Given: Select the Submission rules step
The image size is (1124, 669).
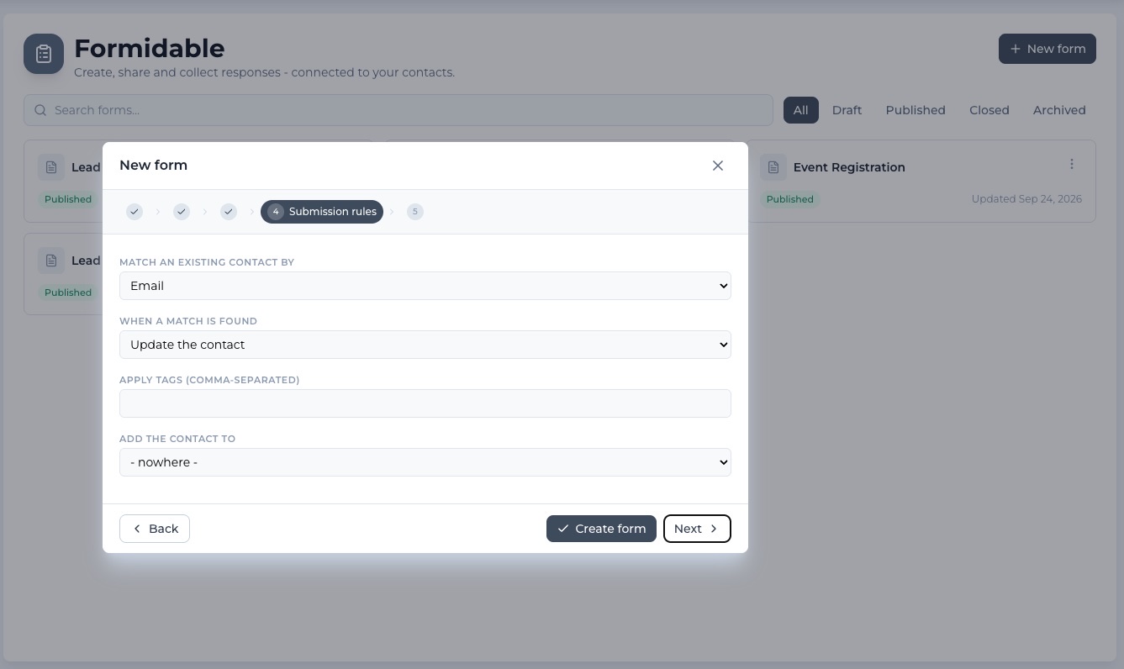Looking at the screenshot, I should coord(322,212).
